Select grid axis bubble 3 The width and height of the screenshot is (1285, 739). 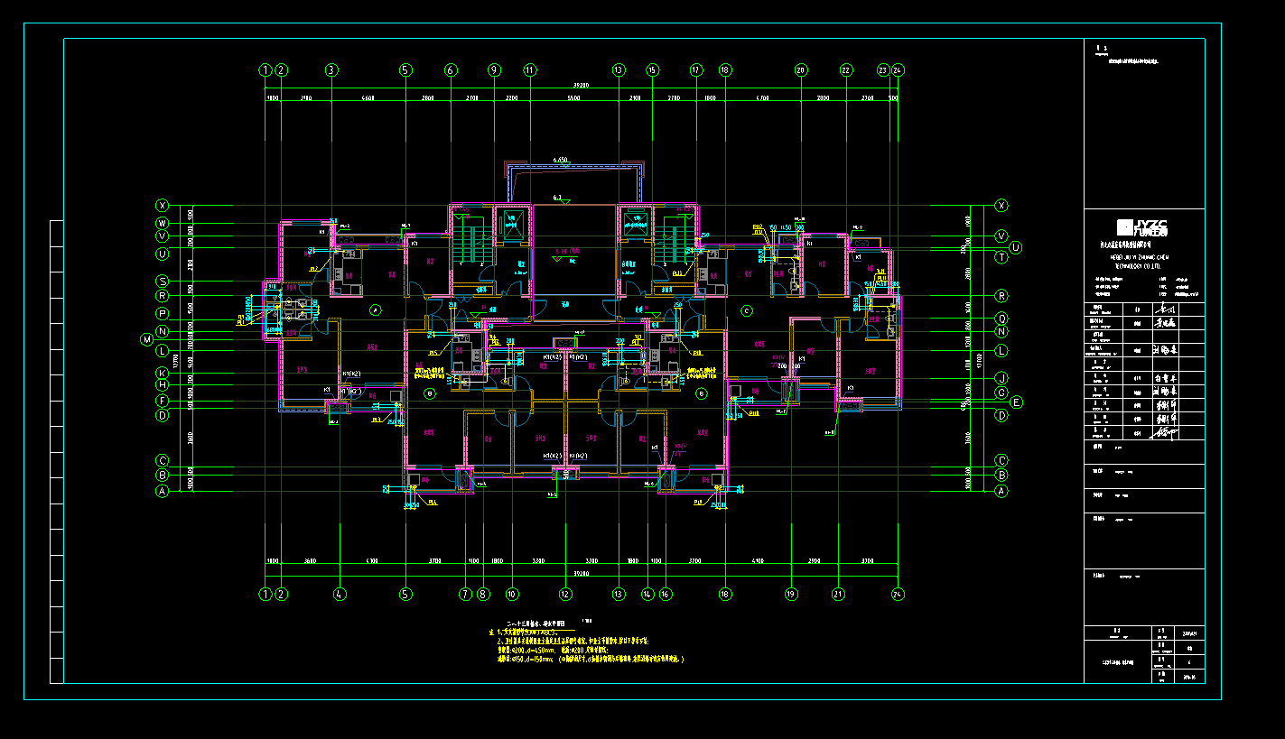[331, 69]
